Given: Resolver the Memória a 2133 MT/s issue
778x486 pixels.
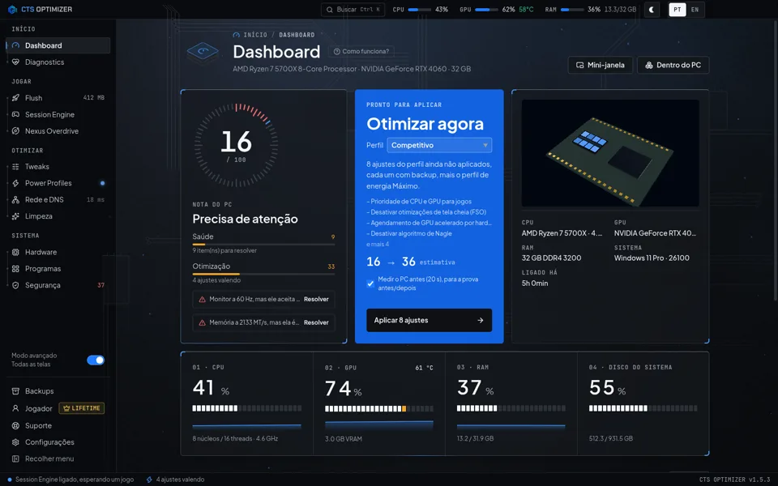Looking at the screenshot, I should click(316, 323).
